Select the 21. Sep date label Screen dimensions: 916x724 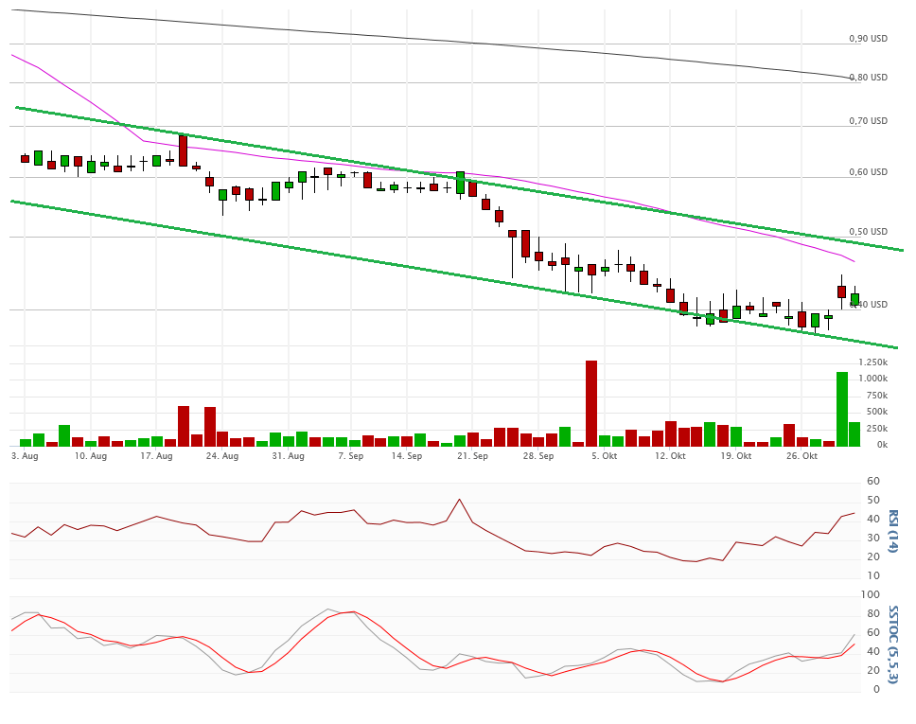point(472,455)
